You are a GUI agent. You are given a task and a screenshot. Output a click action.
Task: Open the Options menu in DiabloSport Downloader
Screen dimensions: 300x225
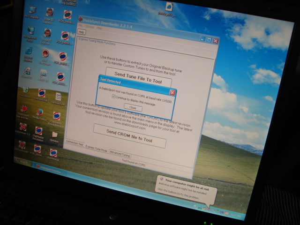90,27
